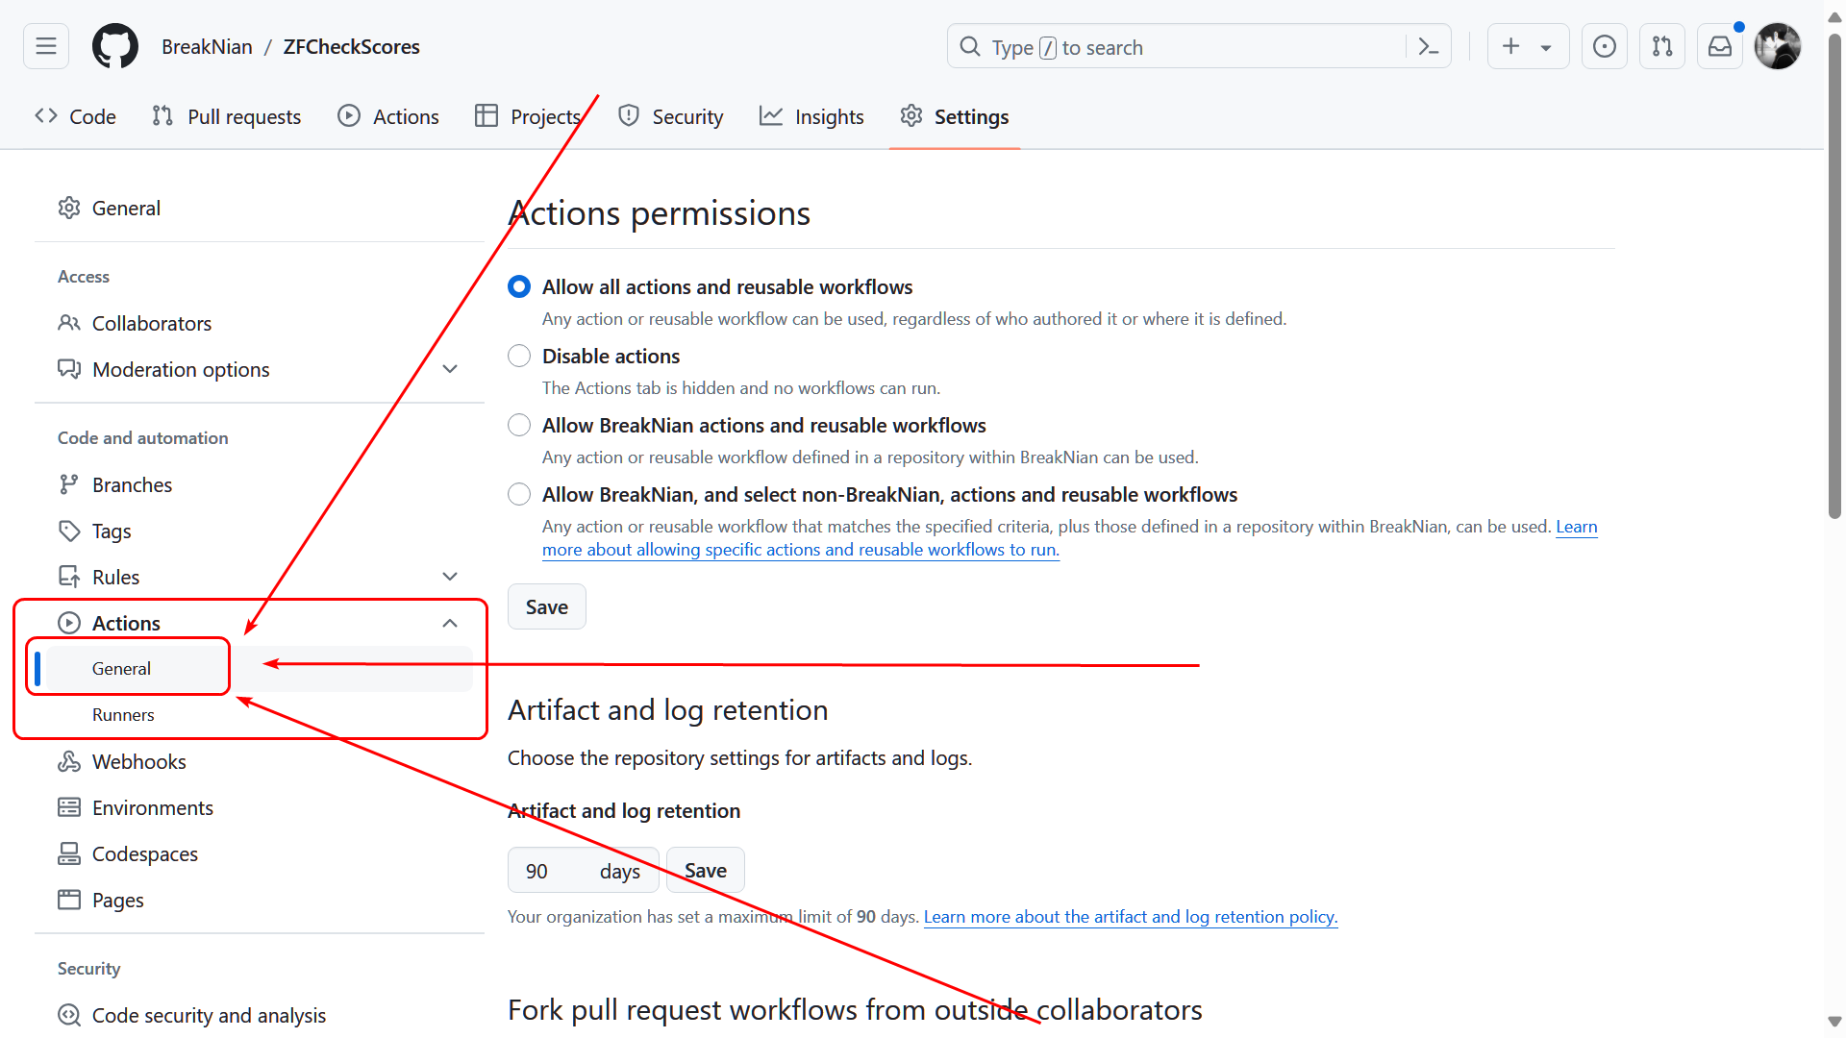Screen dimensions: 1846x1038
Task: Open the Security tab
Action: (x=671, y=116)
